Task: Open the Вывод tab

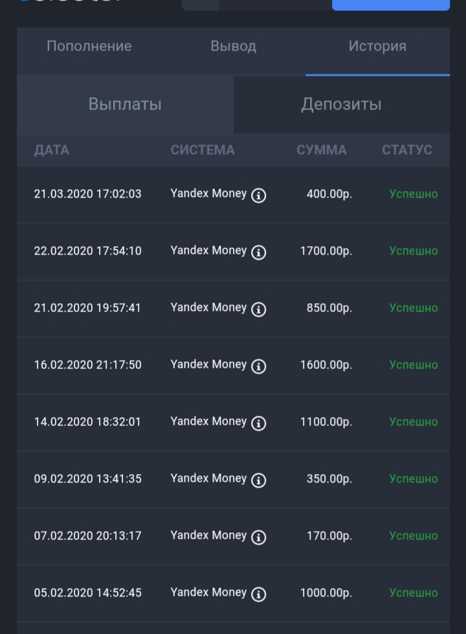Action: point(233,47)
